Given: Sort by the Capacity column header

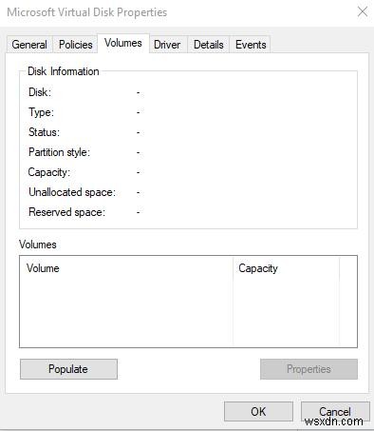Looking at the screenshot, I should point(287,268).
